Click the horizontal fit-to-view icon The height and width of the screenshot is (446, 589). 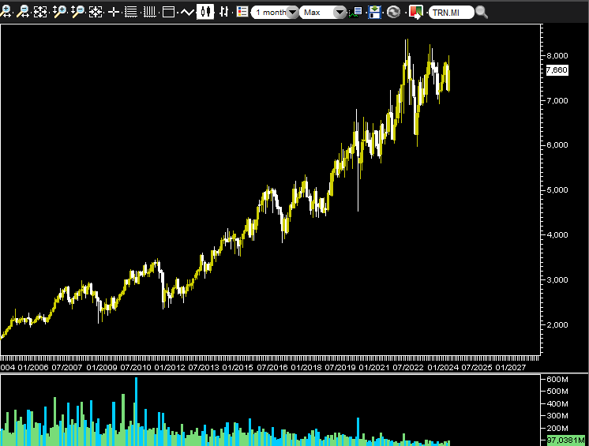(41, 12)
